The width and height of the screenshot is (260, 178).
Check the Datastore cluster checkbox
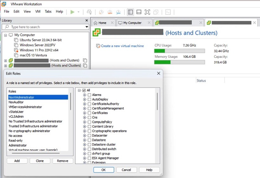(89, 145)
